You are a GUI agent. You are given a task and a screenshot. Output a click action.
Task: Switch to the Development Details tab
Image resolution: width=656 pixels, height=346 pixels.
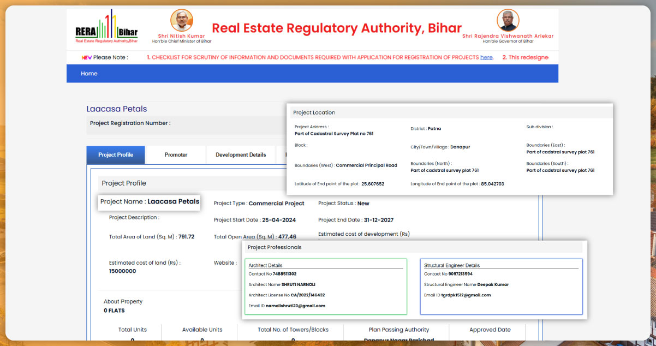click(x=241, y=155)
